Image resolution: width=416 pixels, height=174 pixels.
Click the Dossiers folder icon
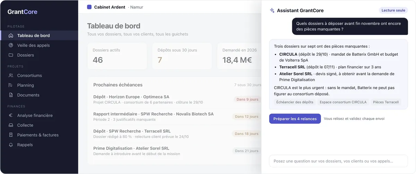point(11,55)
